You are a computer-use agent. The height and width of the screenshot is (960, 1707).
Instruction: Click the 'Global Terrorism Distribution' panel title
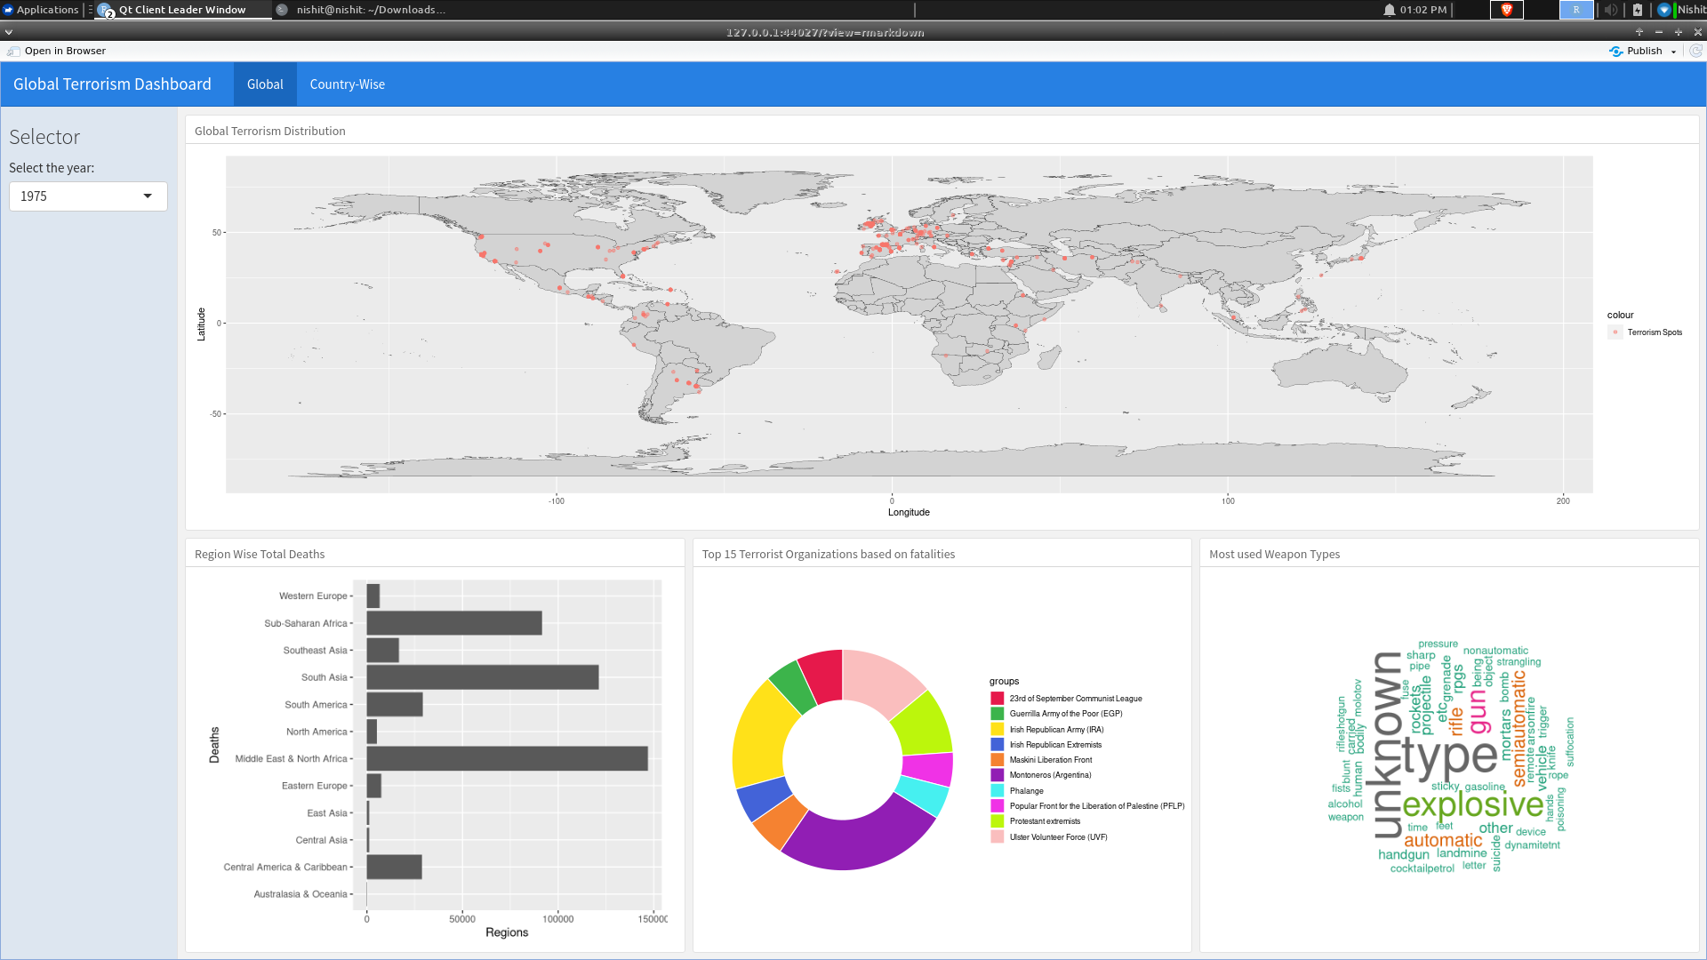click(270, 131)
